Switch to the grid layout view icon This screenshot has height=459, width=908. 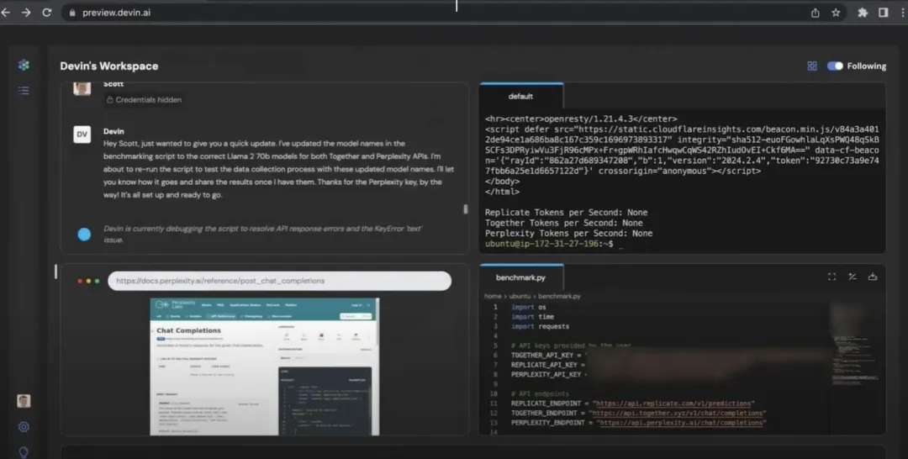812,66
